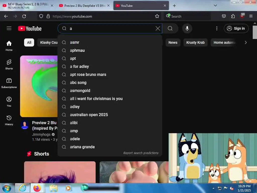257x193 pixels.
Task: Click the Bluey picture-in-picture video window
Action: point(213,158)
